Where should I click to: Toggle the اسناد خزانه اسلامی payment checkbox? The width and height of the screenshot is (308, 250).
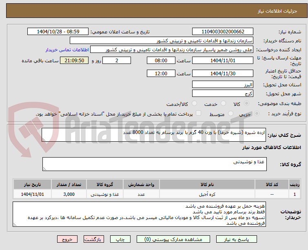[x=199, y=113]
